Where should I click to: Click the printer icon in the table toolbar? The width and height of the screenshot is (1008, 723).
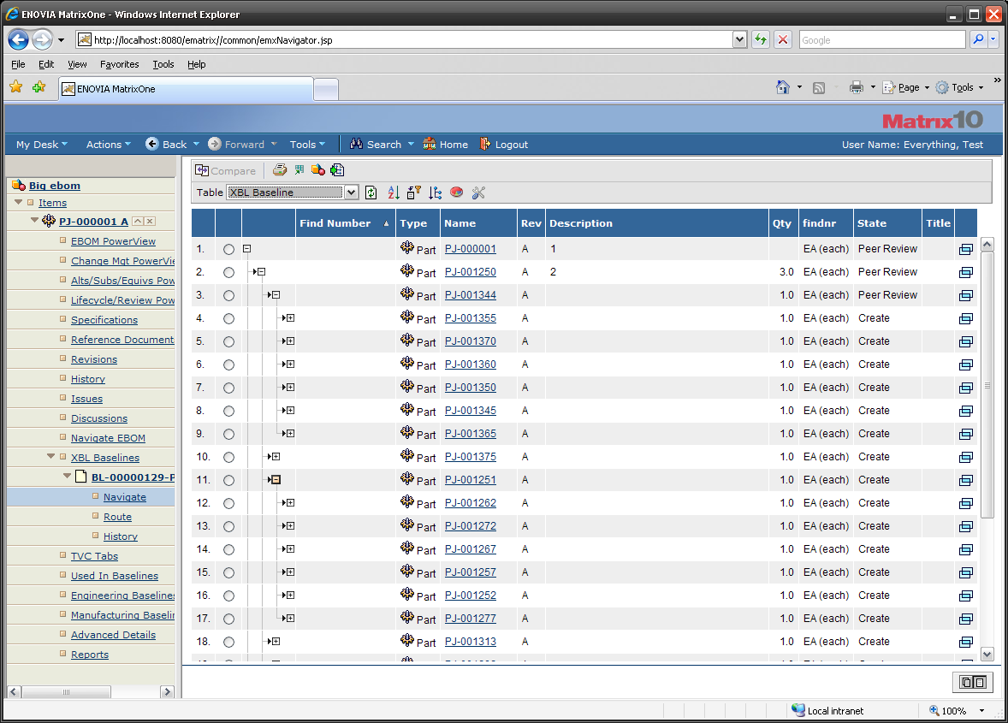pos(279,170)
